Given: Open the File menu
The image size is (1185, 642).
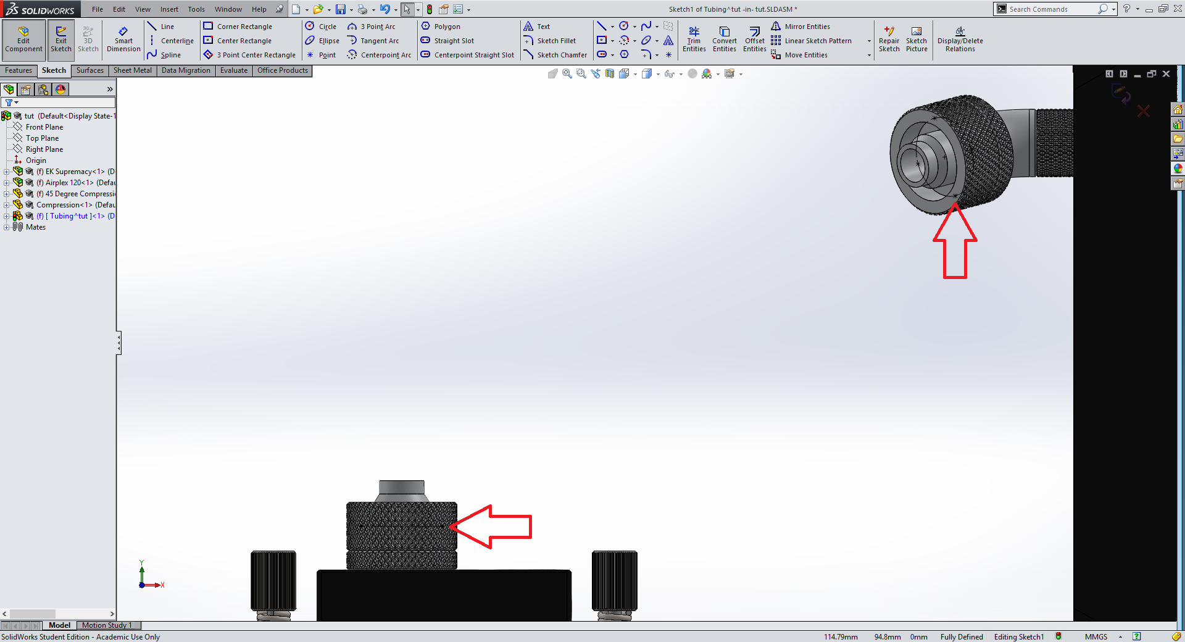Looking at the screenshot, I should pyautogui.click(x=97, y=9).
